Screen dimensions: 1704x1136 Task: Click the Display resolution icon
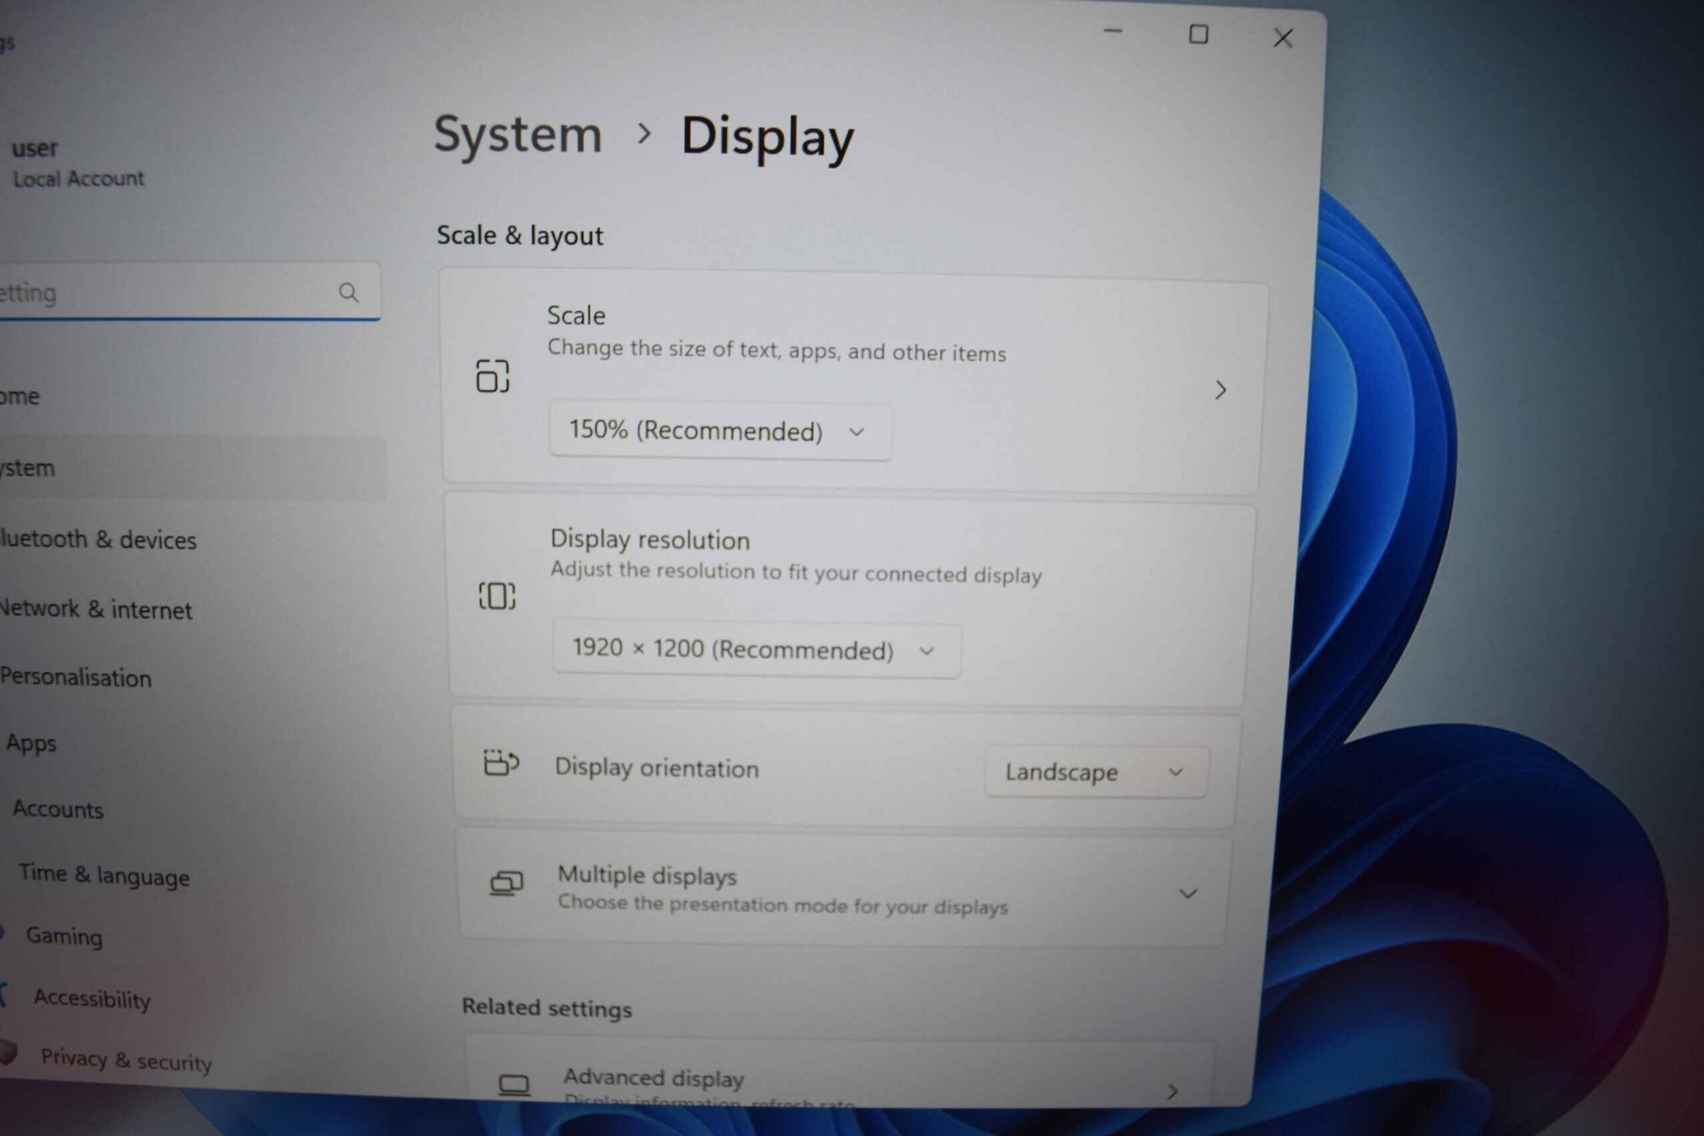(497, 596)
